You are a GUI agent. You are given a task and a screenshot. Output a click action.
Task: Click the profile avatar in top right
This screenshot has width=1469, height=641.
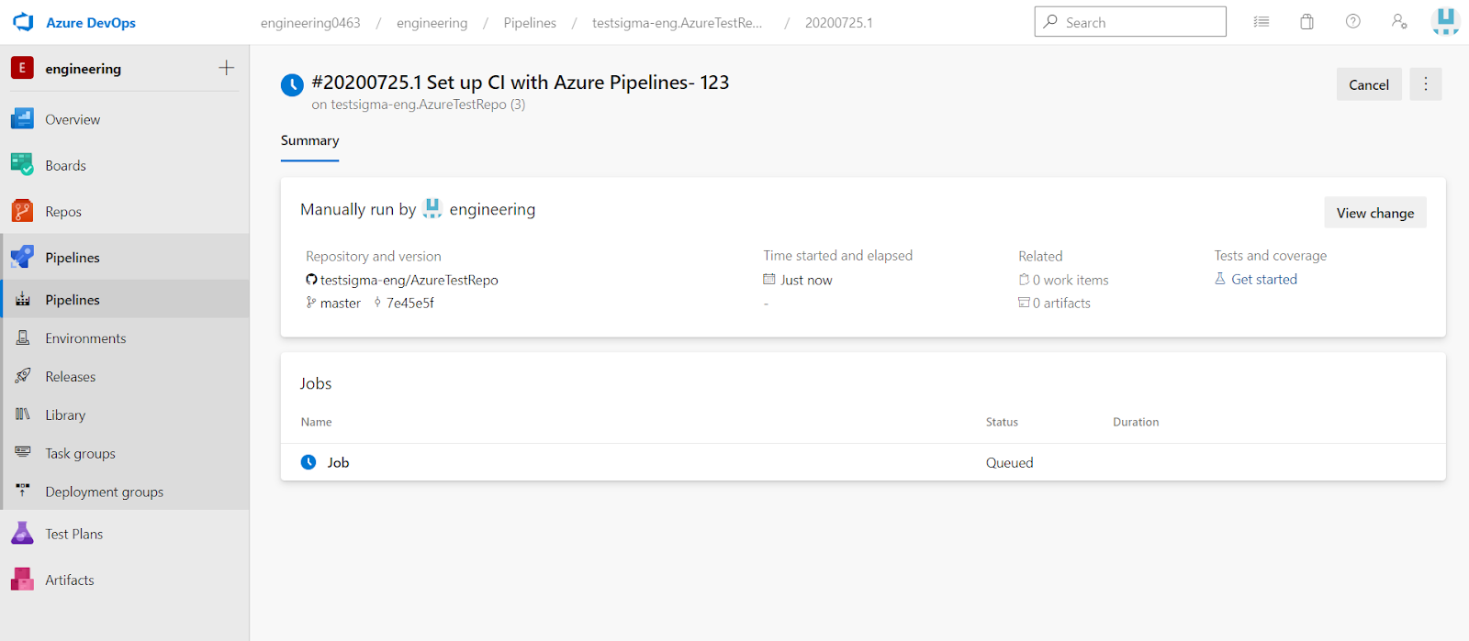[x=1445, y=22]
